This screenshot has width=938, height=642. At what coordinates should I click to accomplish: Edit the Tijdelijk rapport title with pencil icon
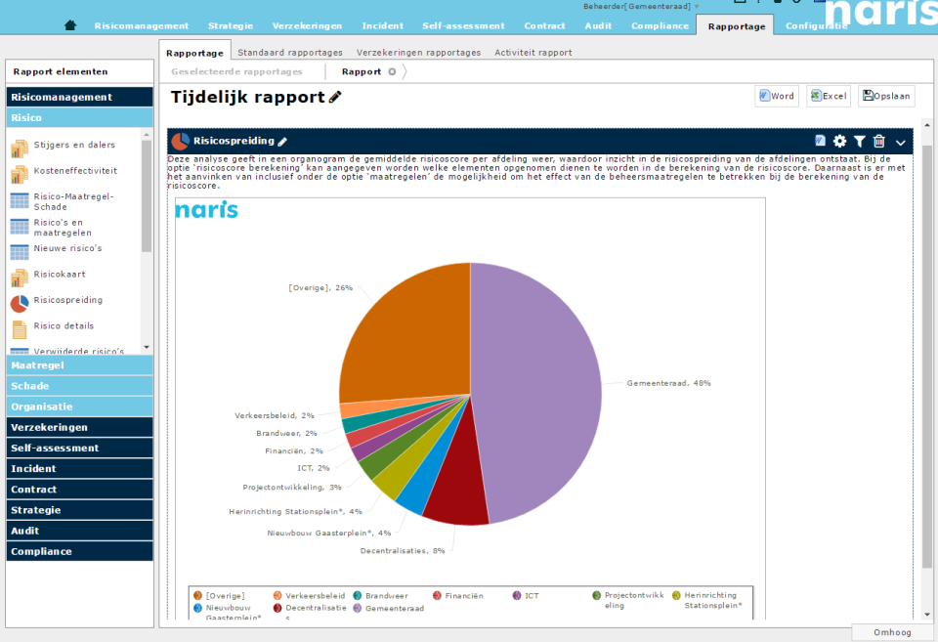(x=334, y=97)
